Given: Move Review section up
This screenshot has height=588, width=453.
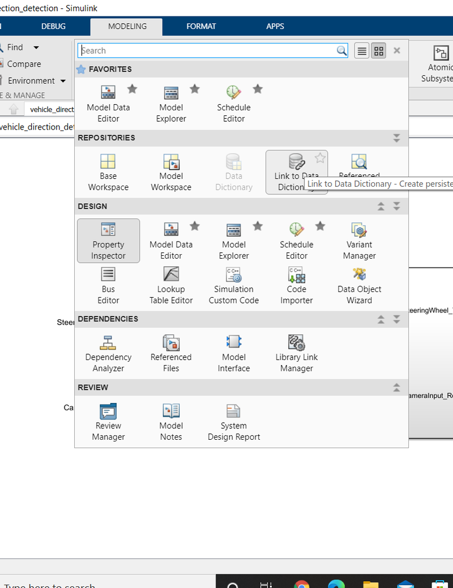Looking at the screenshot, I should point(396,387).
